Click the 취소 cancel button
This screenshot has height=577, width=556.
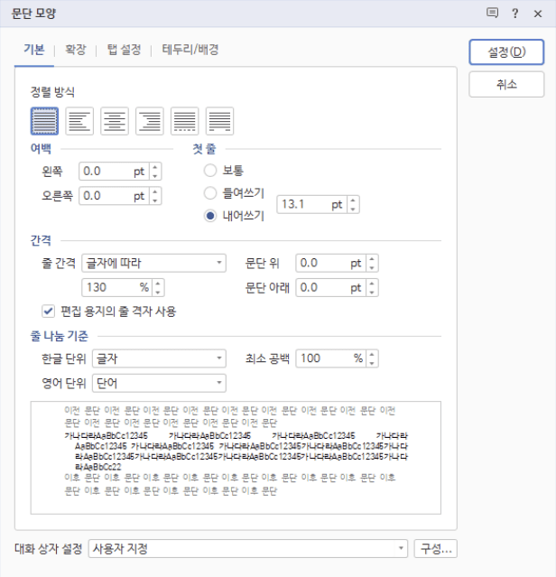point(506,85)
